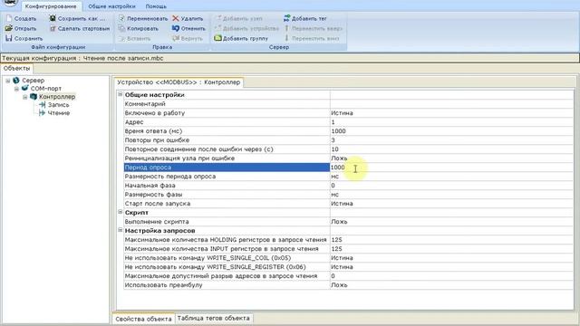Click the Контроллер device icon
This screenshot has width=580, height=326.
[x=34, y=97]
